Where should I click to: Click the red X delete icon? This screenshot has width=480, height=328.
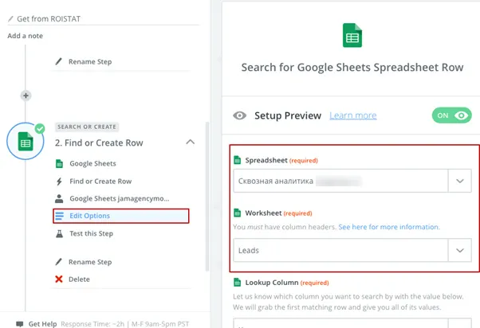(x=59, y=279)
